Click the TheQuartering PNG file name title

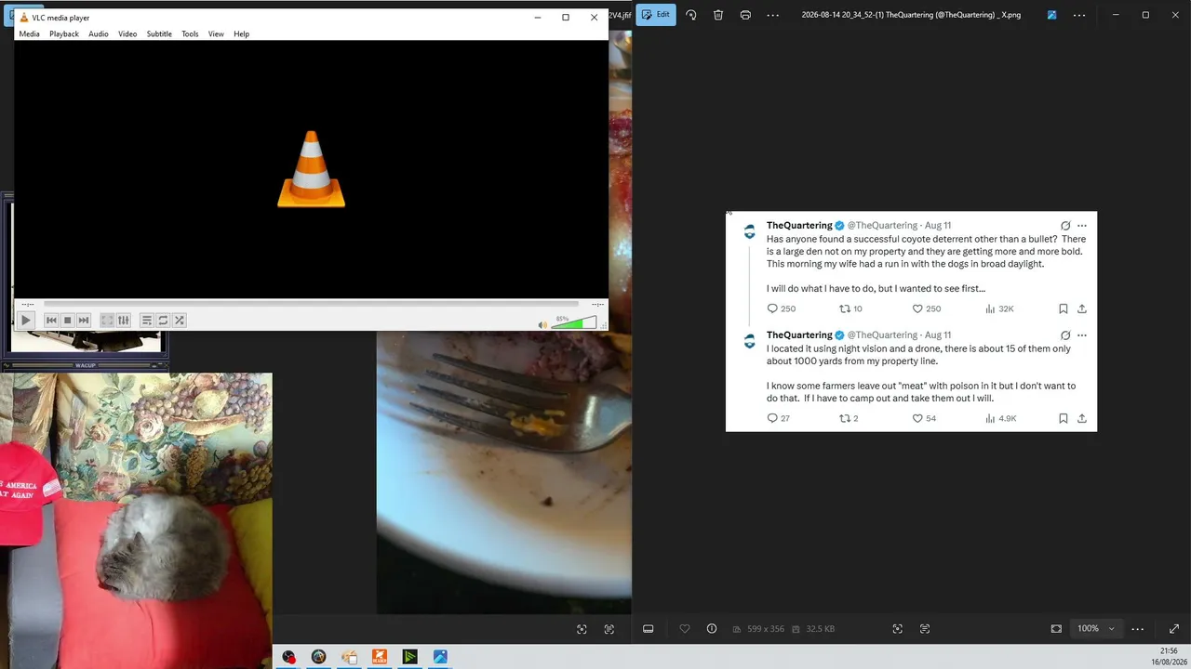click(911, 15)
